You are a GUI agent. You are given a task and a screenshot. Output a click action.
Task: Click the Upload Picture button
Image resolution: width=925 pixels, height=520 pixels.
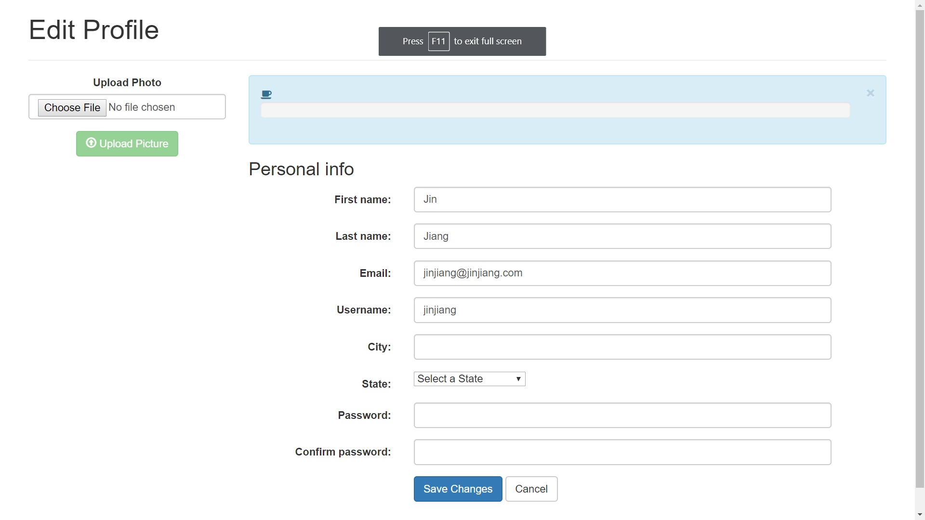127,143
